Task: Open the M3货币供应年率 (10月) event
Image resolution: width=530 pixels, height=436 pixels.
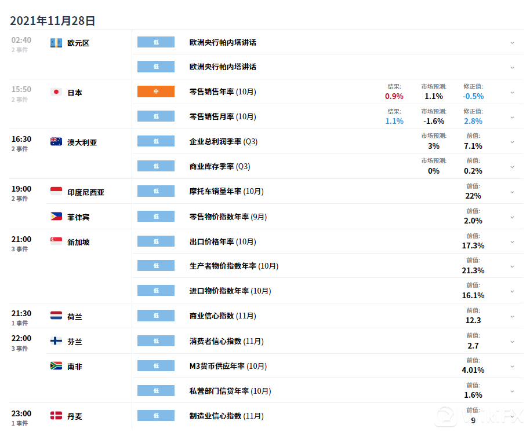Action: click(228, 366)
